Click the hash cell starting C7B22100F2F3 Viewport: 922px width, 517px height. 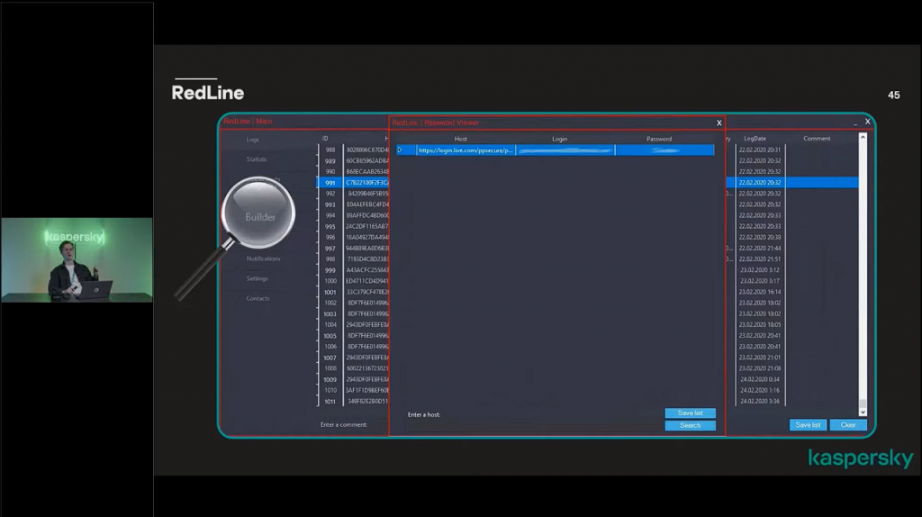[x=367, y=183]
